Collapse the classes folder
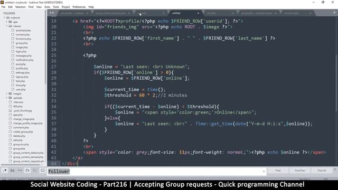This screenshot has width=338, height=190. tap(7, 26)
